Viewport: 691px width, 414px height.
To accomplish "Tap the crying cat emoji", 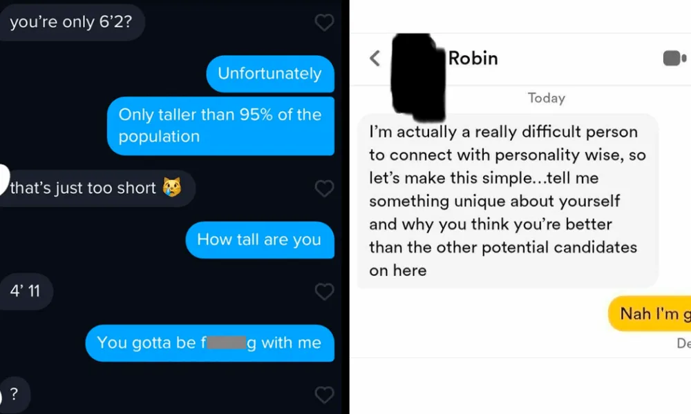I will coord(171,188).
